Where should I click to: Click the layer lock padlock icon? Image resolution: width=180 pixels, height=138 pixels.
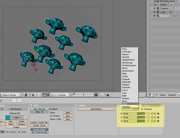tap(96, 95)
